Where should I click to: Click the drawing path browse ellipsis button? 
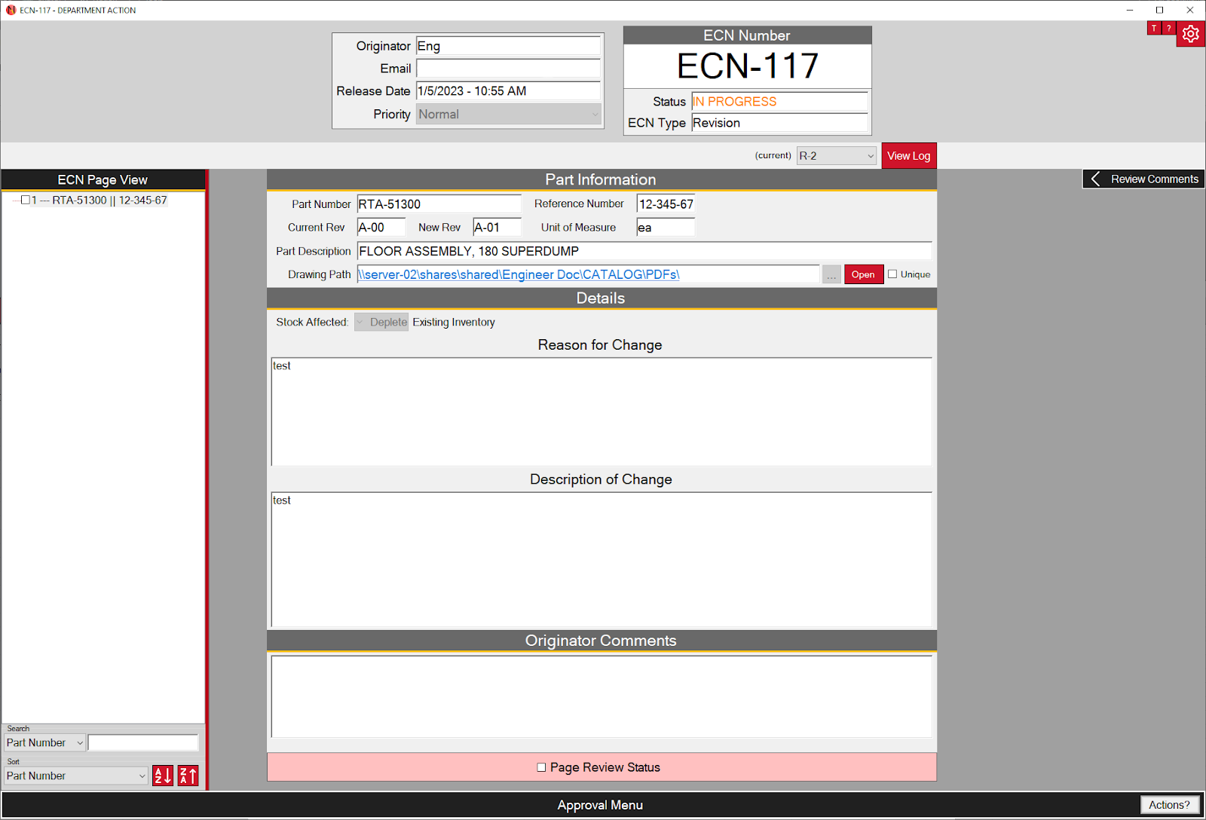click(831, 275)
